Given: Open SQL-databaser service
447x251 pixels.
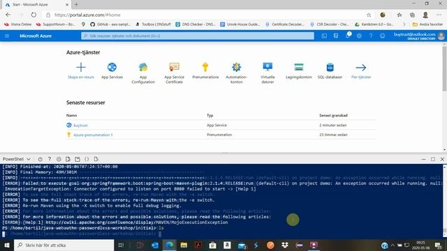Looking at the screenshot, I should (x=330, y=70).
